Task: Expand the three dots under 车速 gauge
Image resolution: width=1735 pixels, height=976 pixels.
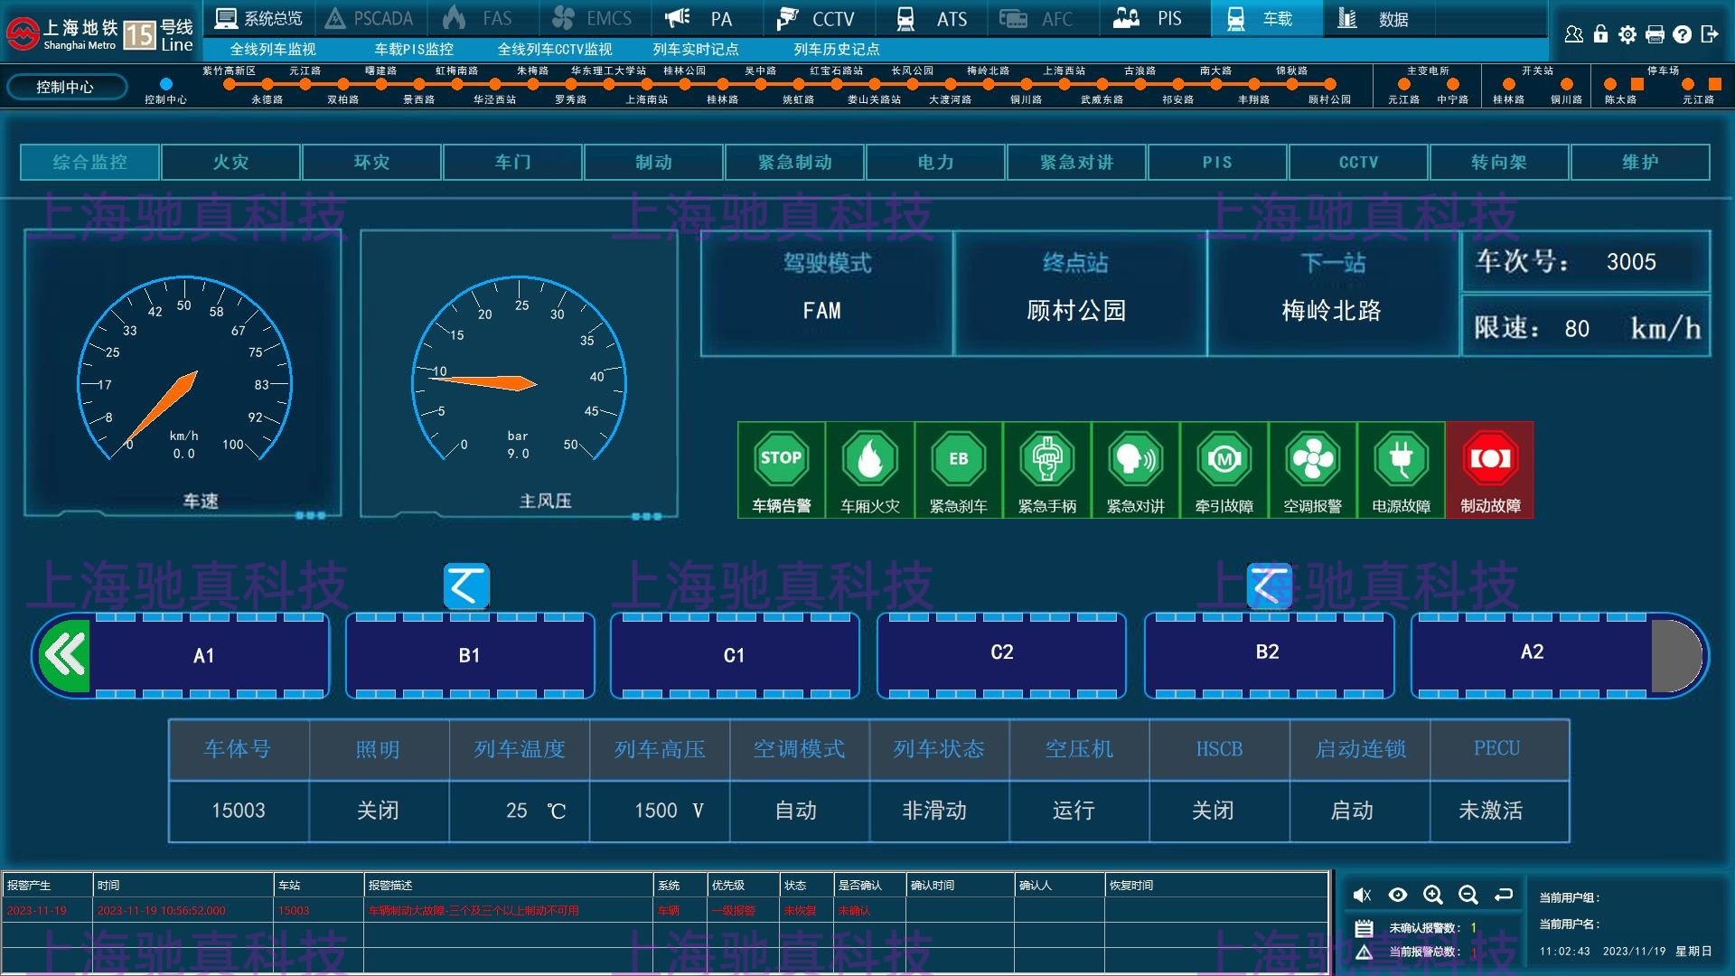Action: pos(310,515)
